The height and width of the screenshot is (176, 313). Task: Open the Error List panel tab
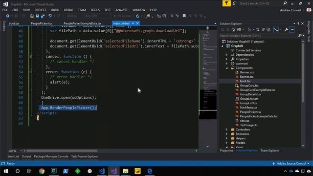pyautogui.click(x=13, y=156)
